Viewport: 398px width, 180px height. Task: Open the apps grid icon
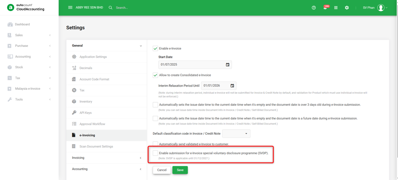pyautogui.click(x=336, y=7)
